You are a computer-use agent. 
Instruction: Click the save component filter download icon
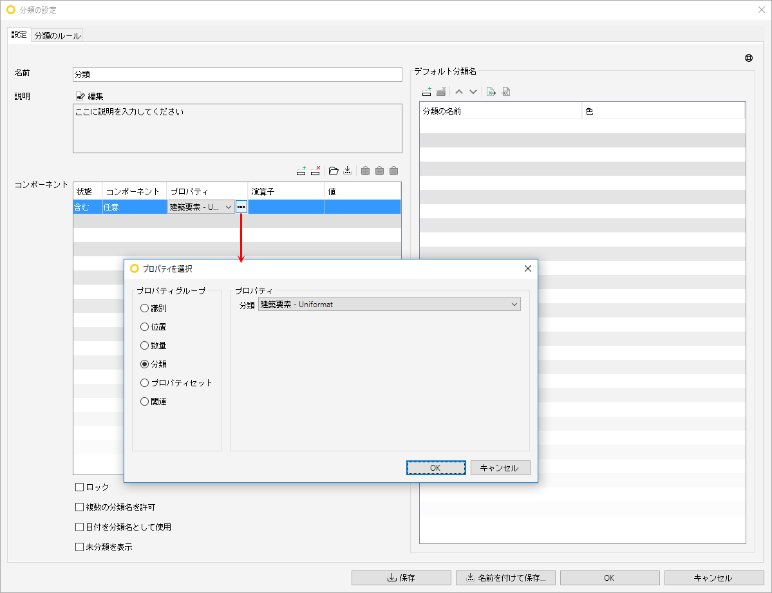(348, 171)
